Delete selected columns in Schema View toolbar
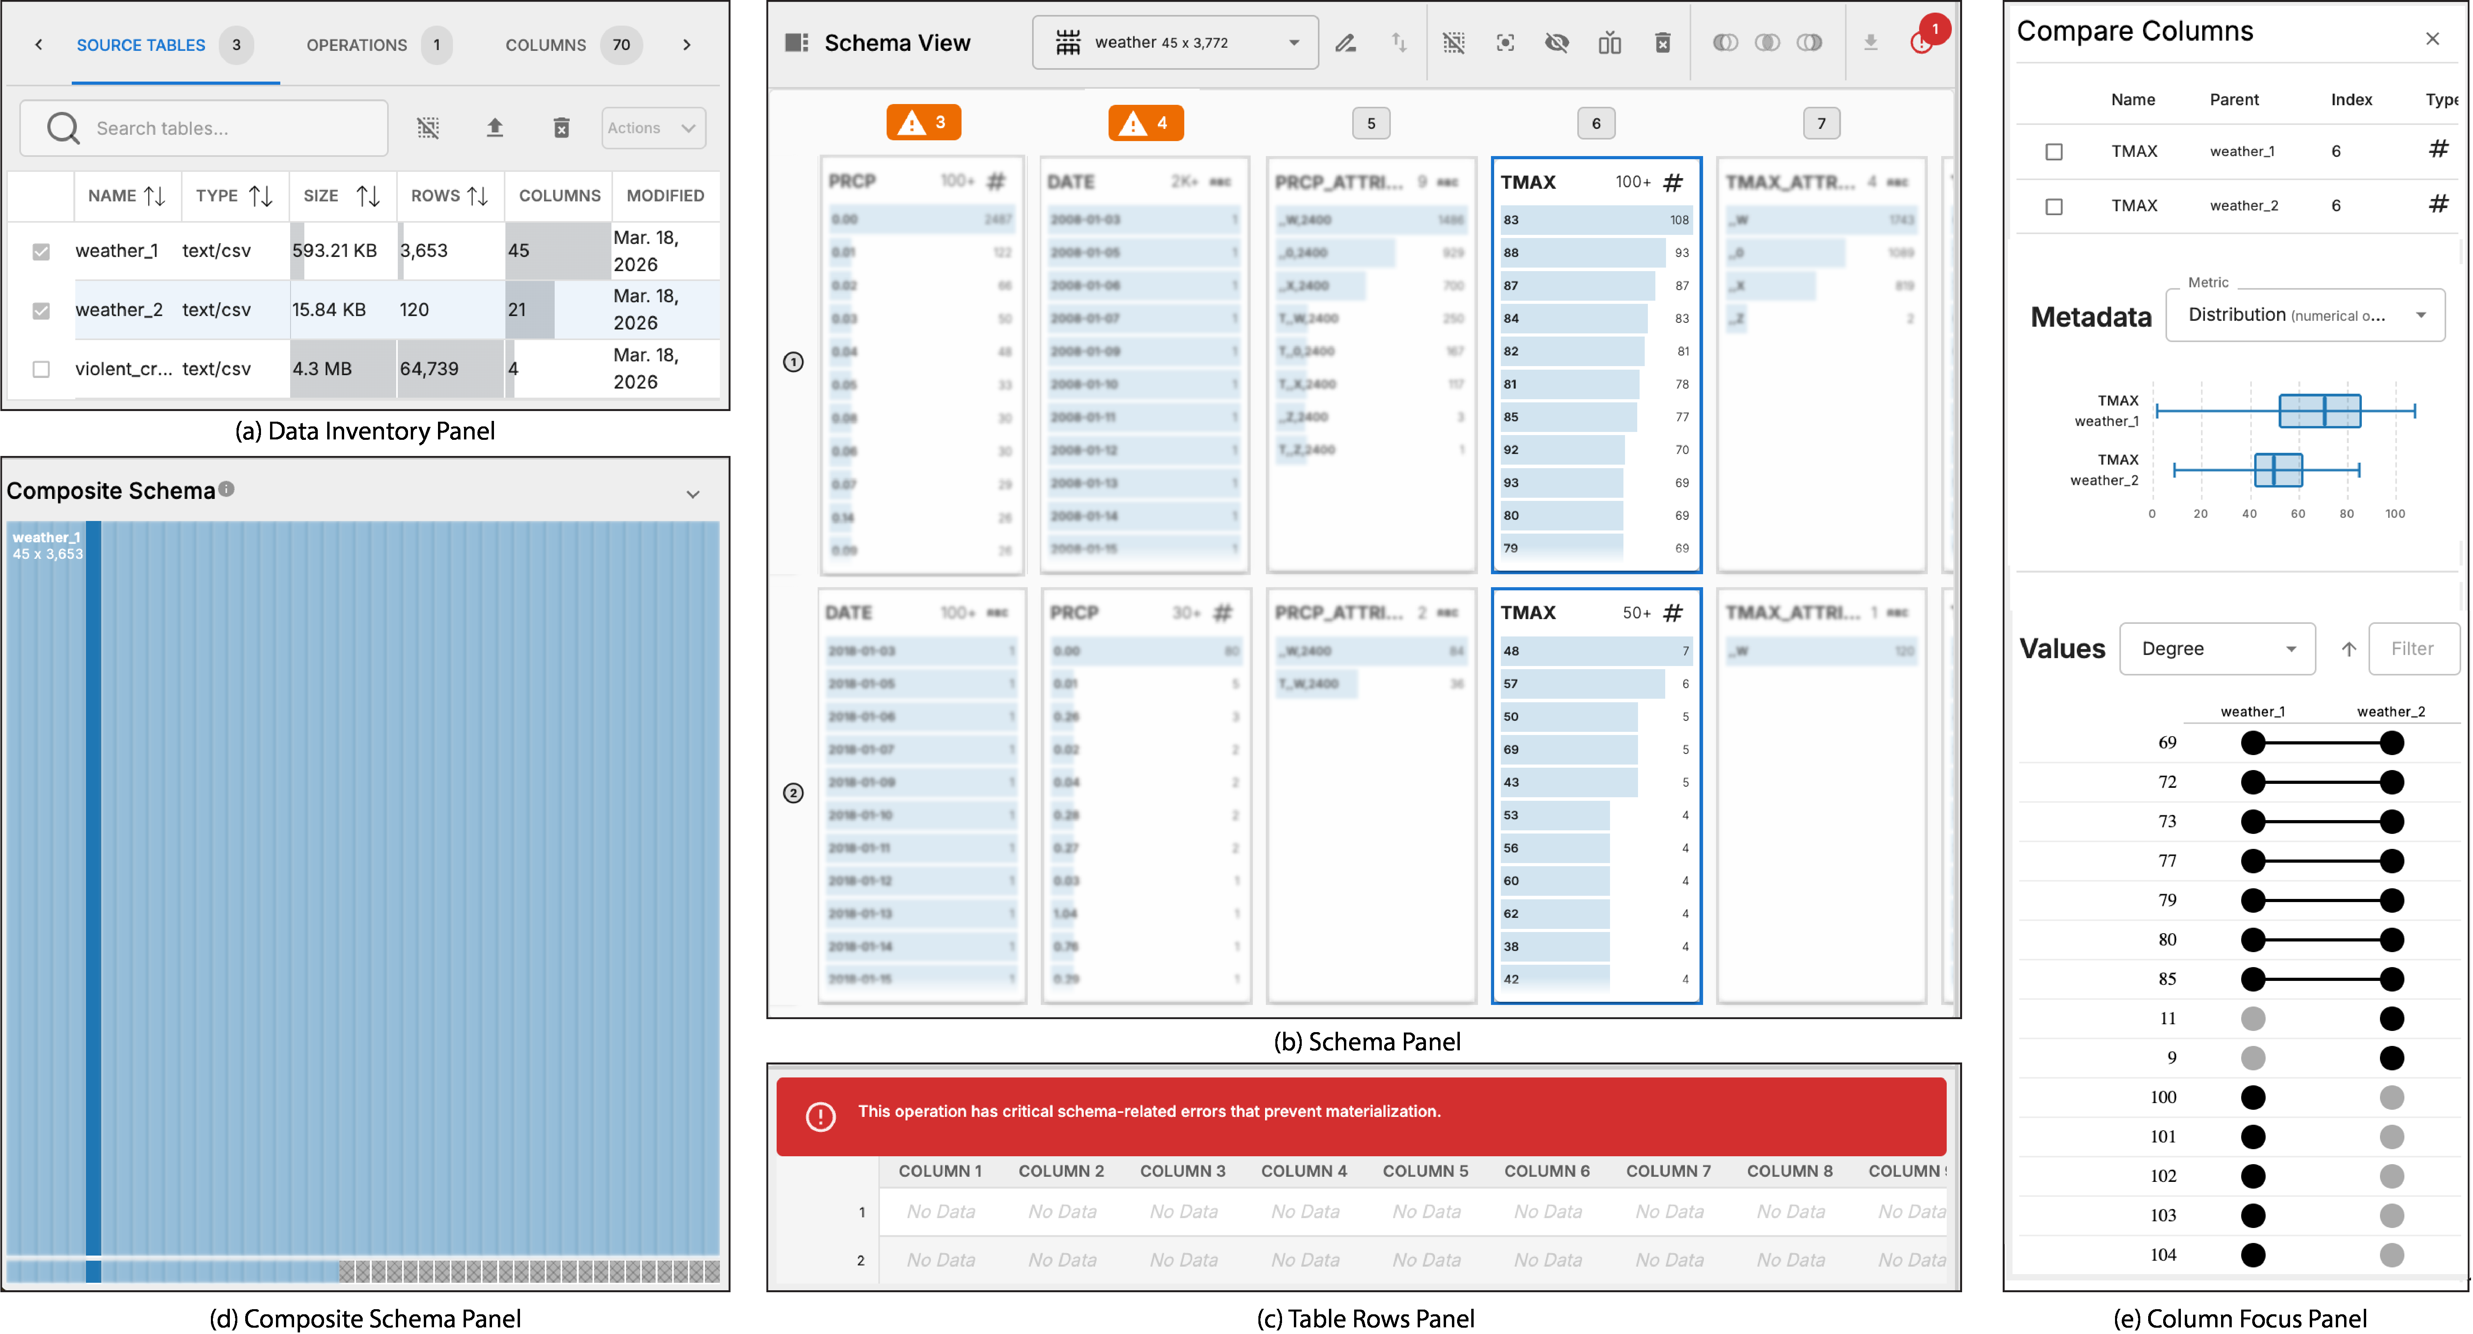2473x1334 pixels. pos(1663,42)
